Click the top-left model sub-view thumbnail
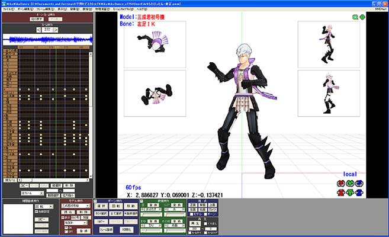This screenshot has width=389, height=237. tap(155, 44)
